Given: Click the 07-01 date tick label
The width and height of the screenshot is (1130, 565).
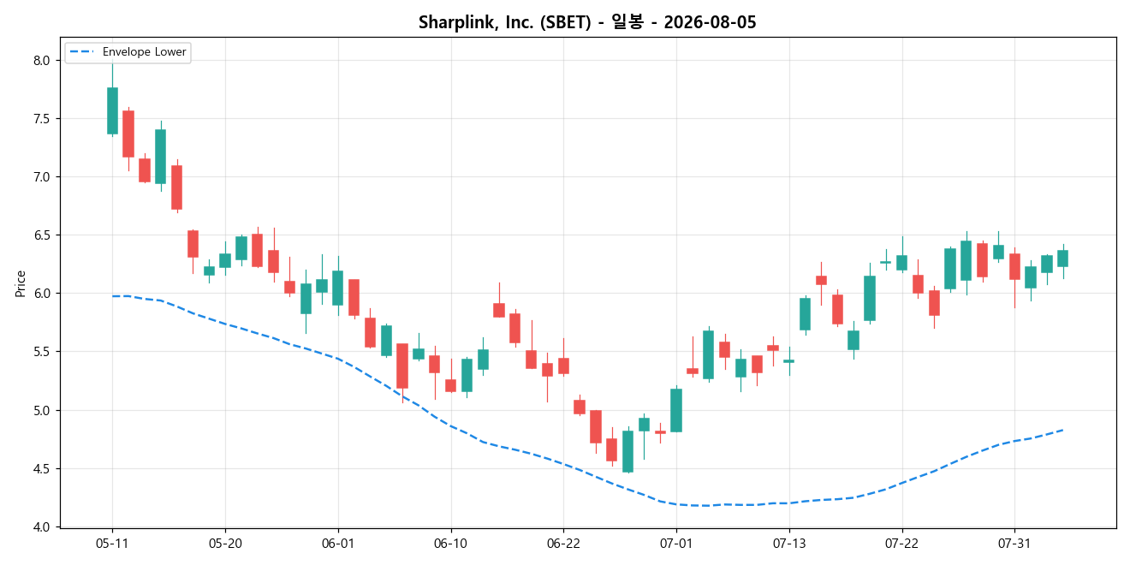Looking at the screenshot, I should [676, 544].
